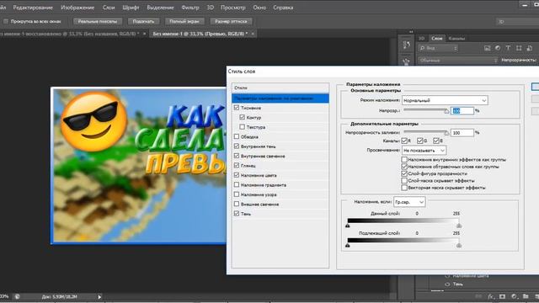The image size is (539, 303).
Task: Open the Слои menu
Action: 109,8
